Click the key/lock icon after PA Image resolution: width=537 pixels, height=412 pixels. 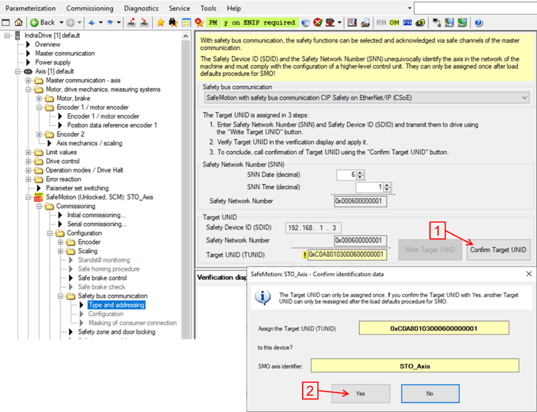pos(420,23)
